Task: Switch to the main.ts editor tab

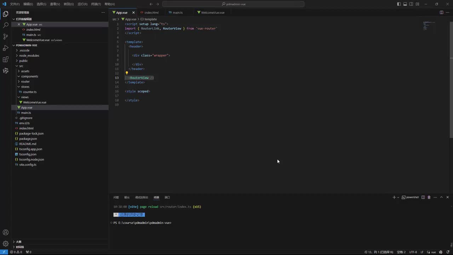Action: (178, 12)
